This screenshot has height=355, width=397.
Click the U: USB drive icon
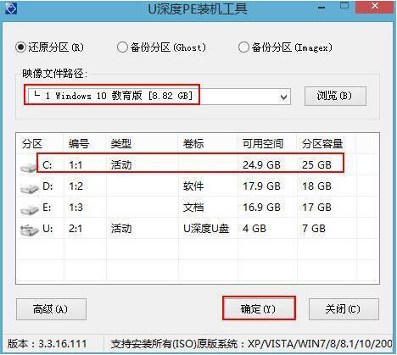tap(30, 230)
